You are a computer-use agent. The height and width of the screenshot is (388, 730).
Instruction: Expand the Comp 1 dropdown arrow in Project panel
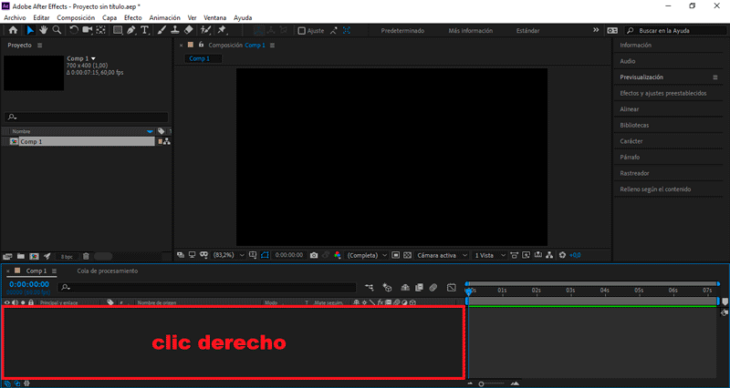click(94, 58)
